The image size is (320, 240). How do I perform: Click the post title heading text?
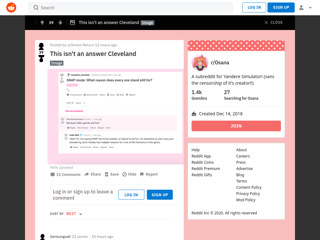[93, 54]
